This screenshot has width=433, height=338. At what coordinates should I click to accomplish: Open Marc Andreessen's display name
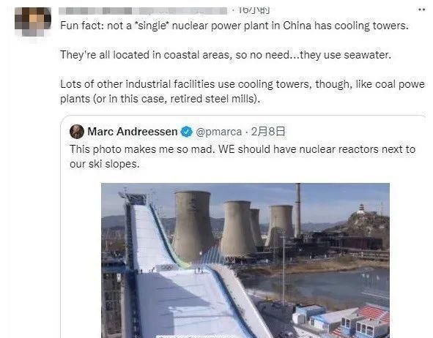click(133, 132)
